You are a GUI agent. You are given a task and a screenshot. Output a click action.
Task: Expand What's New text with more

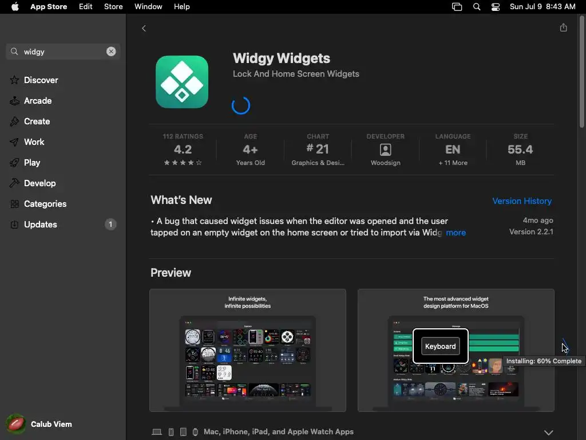(x=456, y=233)
